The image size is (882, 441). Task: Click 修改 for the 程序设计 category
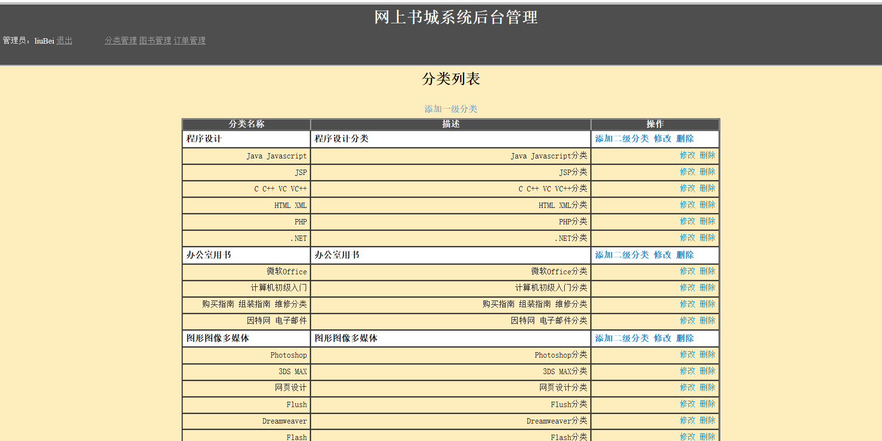[x=663, y=139]
